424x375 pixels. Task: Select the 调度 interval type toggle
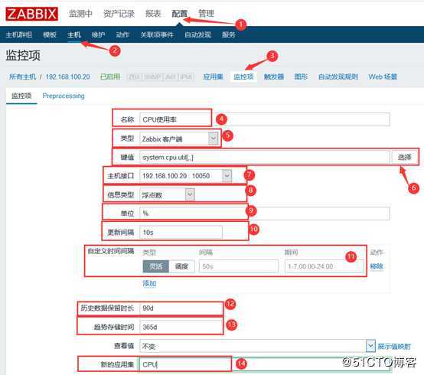(181, 266)
